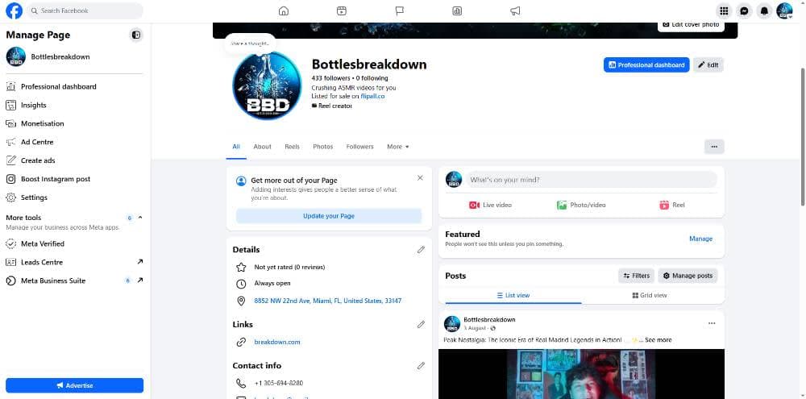This screenshot has height=399, width=806.
Task: Click external arrow icon beside Meta Business Suite
Action: 139,281
